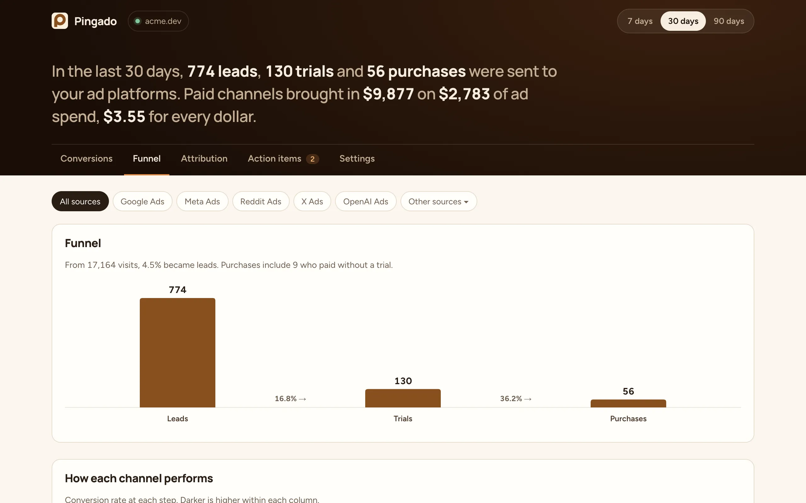806x503 pixels.
Task: Click '774 leads' in the headline
Action: click(x=223, y=72)
